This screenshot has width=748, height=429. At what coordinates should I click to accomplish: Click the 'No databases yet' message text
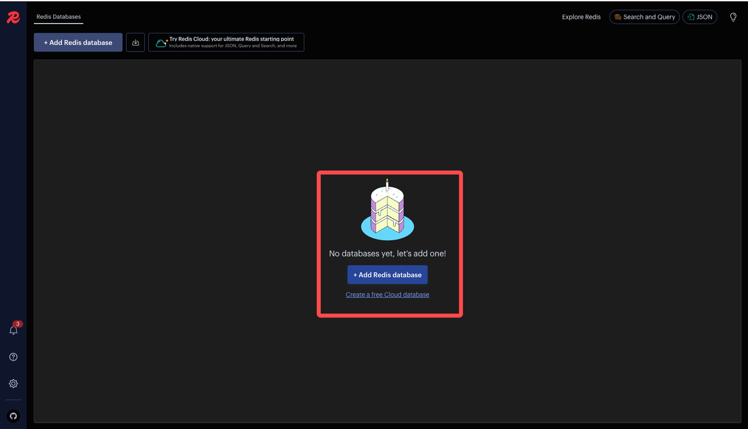coord(387,254)
